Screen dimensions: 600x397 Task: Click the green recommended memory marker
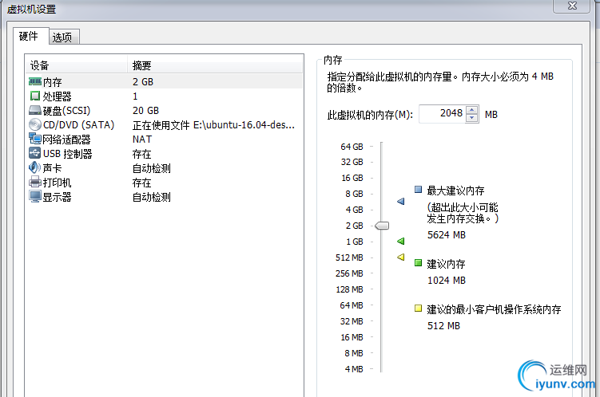pos(400,241)
